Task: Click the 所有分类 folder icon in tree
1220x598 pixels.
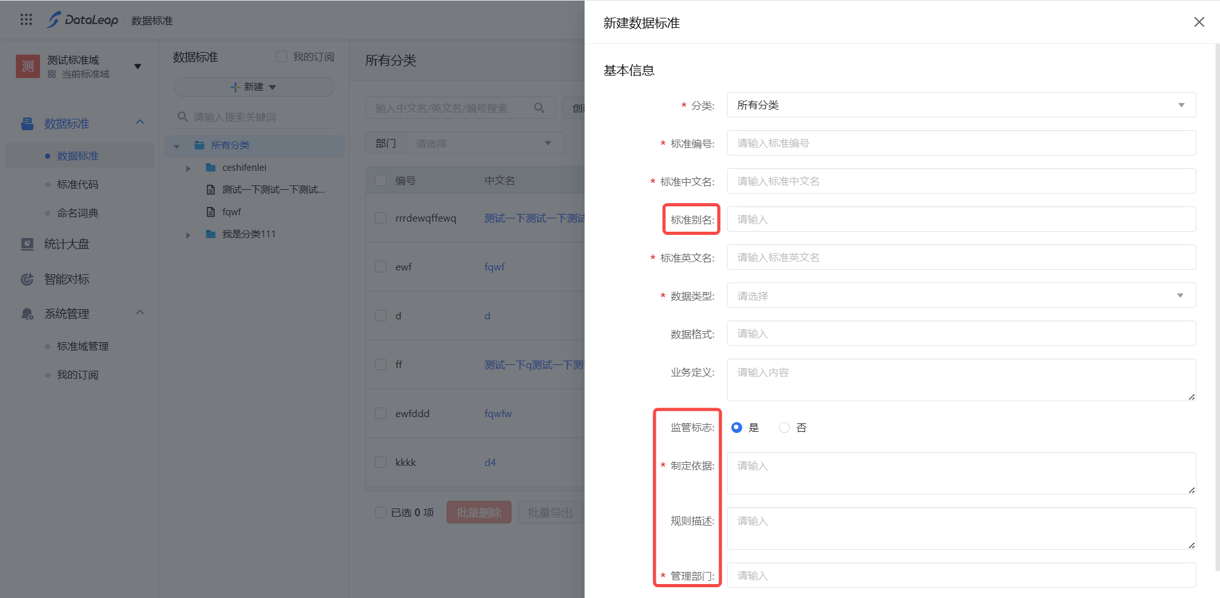Action: [199, 145]
